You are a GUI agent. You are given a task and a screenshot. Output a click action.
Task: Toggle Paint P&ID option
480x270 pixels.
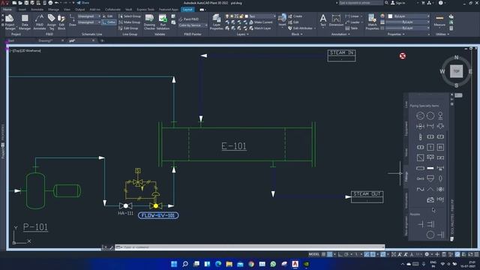pyautogui.click(x=188, y=19)
